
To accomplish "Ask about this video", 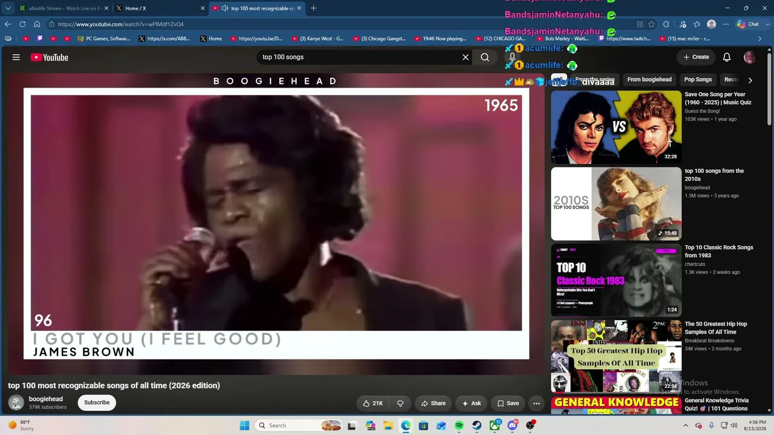I will coord(472,403).
